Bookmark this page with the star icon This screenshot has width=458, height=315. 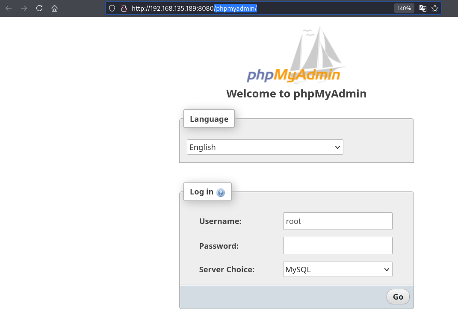(x=435, y=8)
